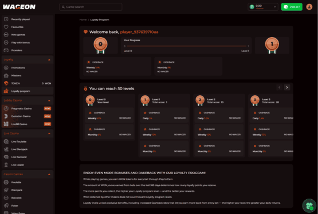This screenshot has height=214, width=318.
Task: Collapse the Loyalty sidebar section
Action: click(x=49, y=60)
